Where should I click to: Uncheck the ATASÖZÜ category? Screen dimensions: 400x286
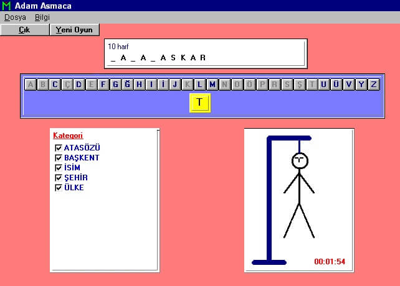point(59,148)
